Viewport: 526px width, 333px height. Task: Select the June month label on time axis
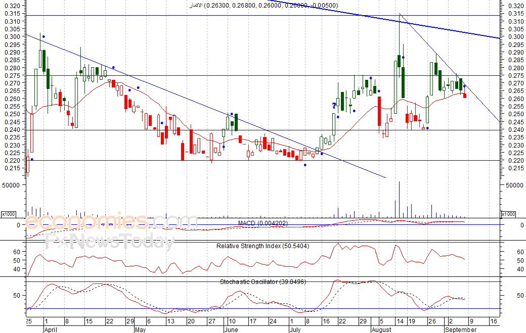point(231,329)
